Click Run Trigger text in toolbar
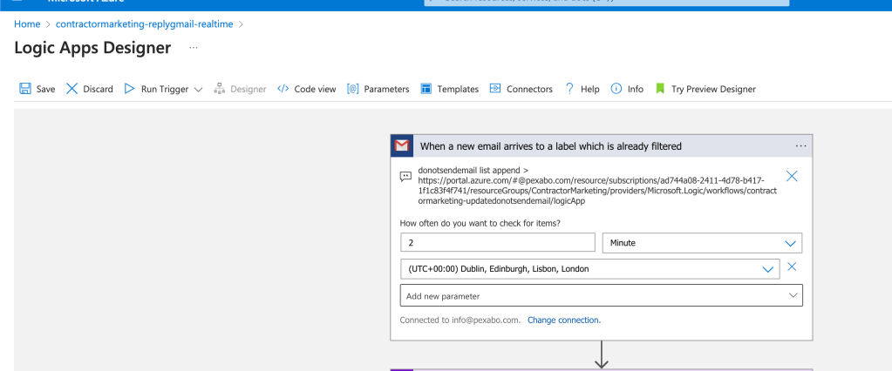This screenshot has height=371, width=892. (x=165, y=89)
